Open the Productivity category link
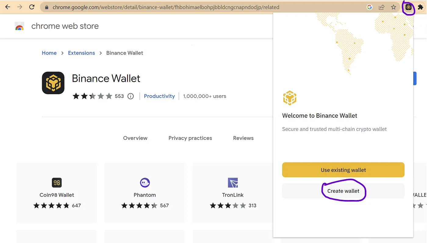The height and width of the screenshot is (243, 427). tap(159, 96)
